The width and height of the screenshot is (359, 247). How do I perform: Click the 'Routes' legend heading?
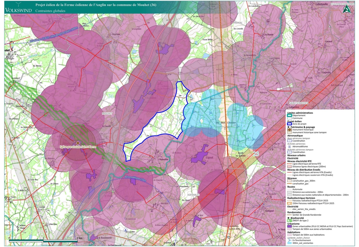(291, 187)
